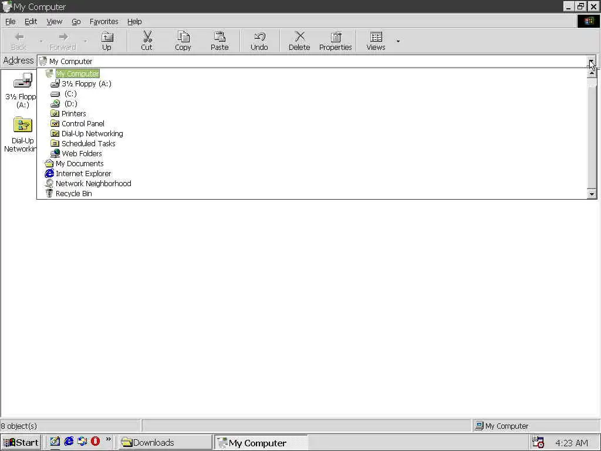
Task: Click the Cut scissors icon
Action: 147,37
